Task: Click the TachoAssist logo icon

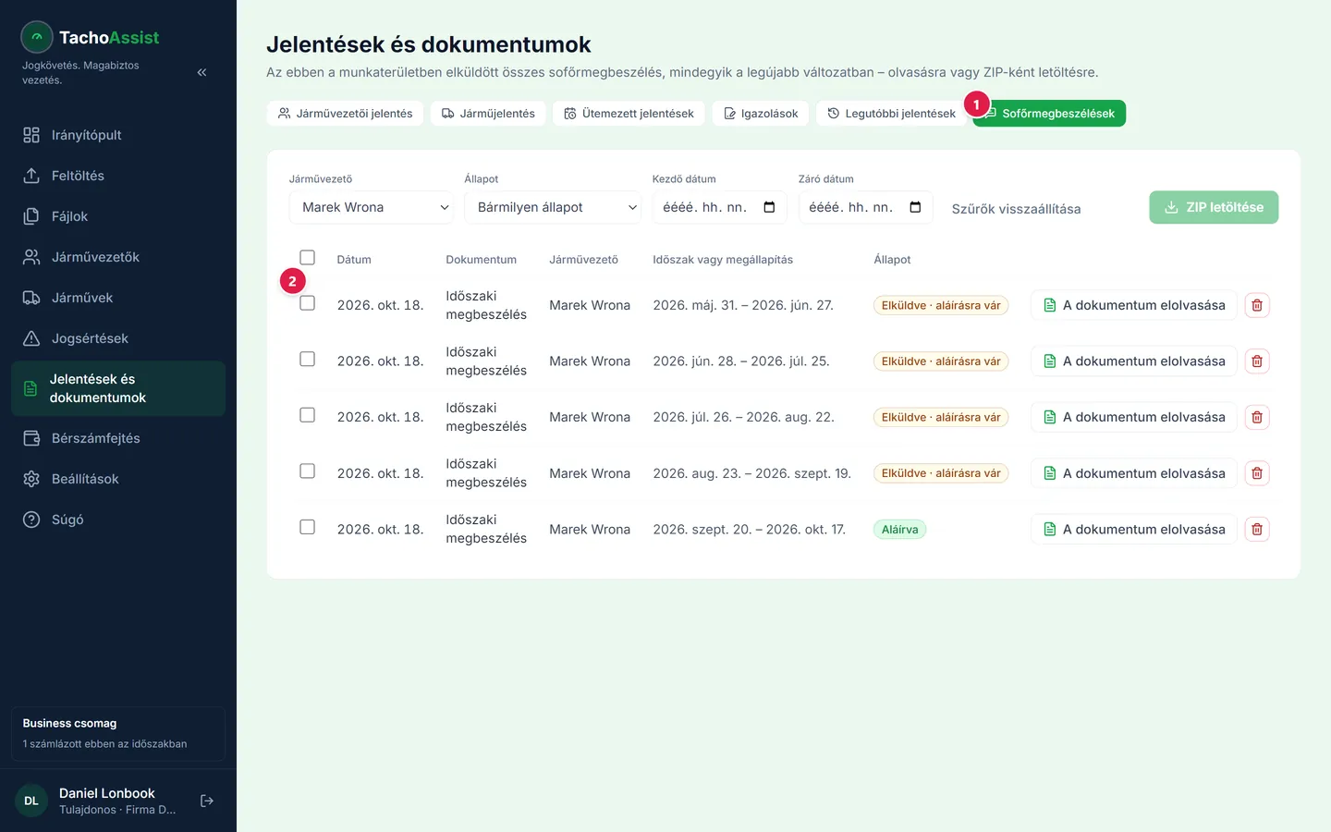Action: click(37, 37)
